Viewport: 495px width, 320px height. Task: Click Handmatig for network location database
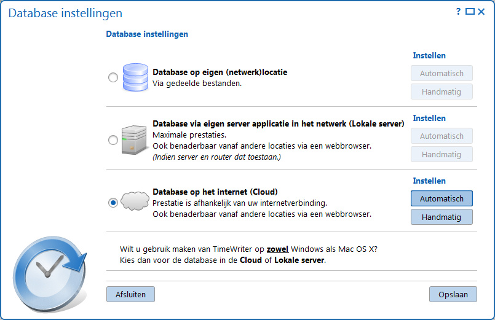pyautogui.click(x=442, y=92)
